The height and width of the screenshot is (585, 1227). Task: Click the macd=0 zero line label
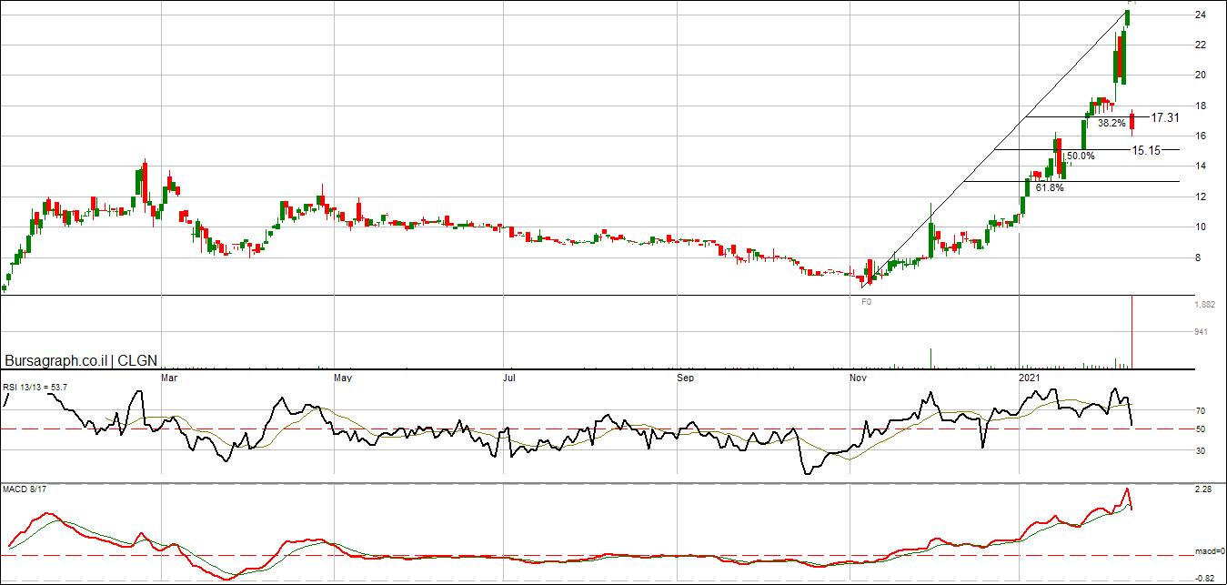pos(1209,551)
